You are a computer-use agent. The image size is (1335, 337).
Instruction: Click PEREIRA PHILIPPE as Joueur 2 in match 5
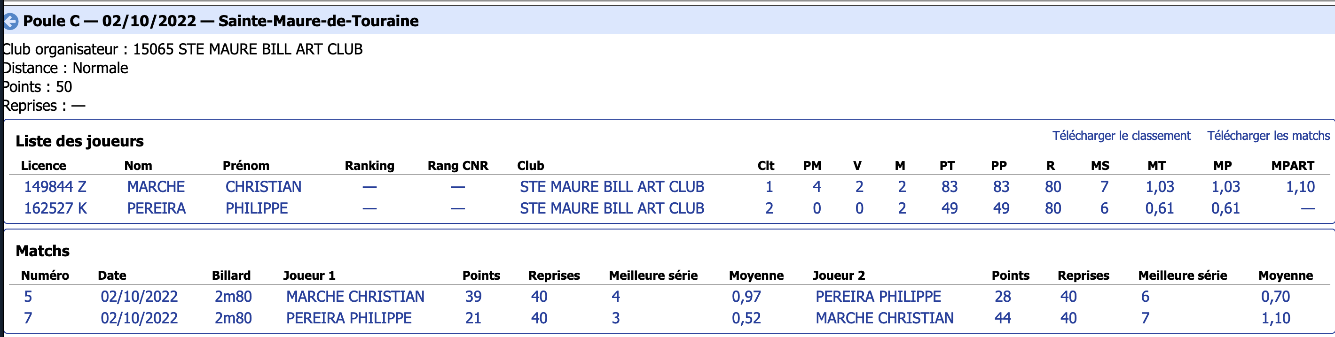coord(878,297)
